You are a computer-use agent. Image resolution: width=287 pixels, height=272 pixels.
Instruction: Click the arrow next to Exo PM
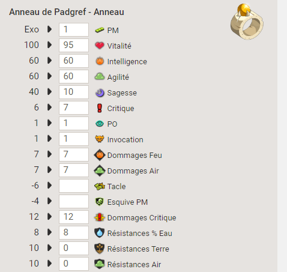pyautogui.click(x=49, y=29)
